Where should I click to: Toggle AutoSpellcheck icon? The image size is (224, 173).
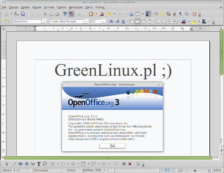click(71, 14)
